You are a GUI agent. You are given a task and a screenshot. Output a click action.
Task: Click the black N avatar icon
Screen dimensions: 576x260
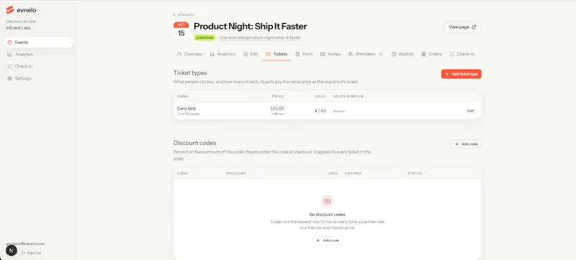point(12,251)
